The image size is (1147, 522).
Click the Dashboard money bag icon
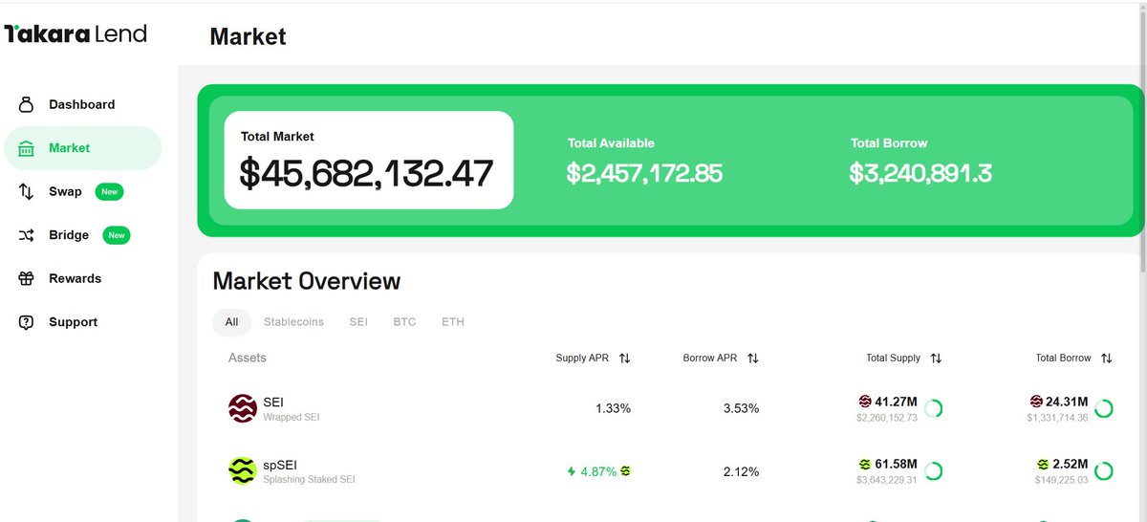(x=27, y=104)
